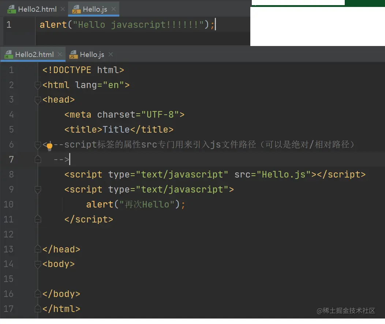This screenshot has height=324, width=385.
Task: Click the opening <head> tag text
Action: (x=59, y=100)
